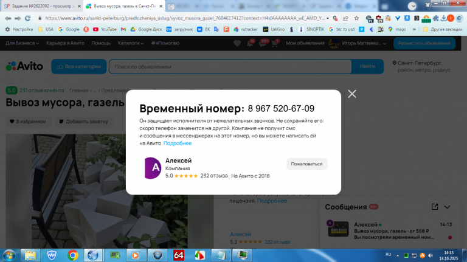Open File Explorer from the taskbar
Viewport: 467px width, 262px height.
click(30, 255)
